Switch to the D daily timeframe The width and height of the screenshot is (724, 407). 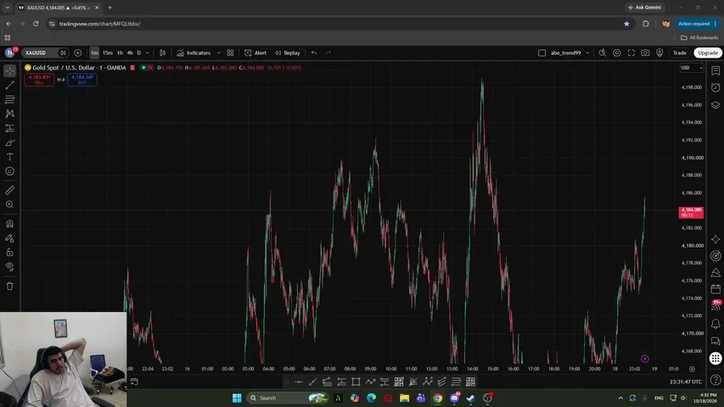(x=139, y=53)
